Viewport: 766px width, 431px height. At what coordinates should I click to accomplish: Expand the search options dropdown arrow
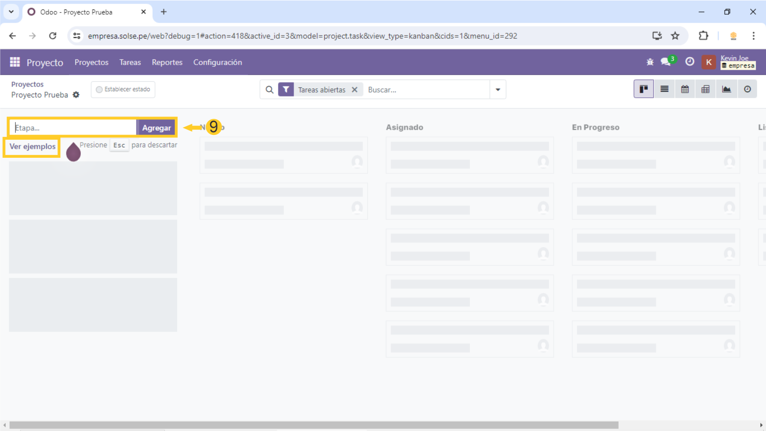click(x=498, y=90)
